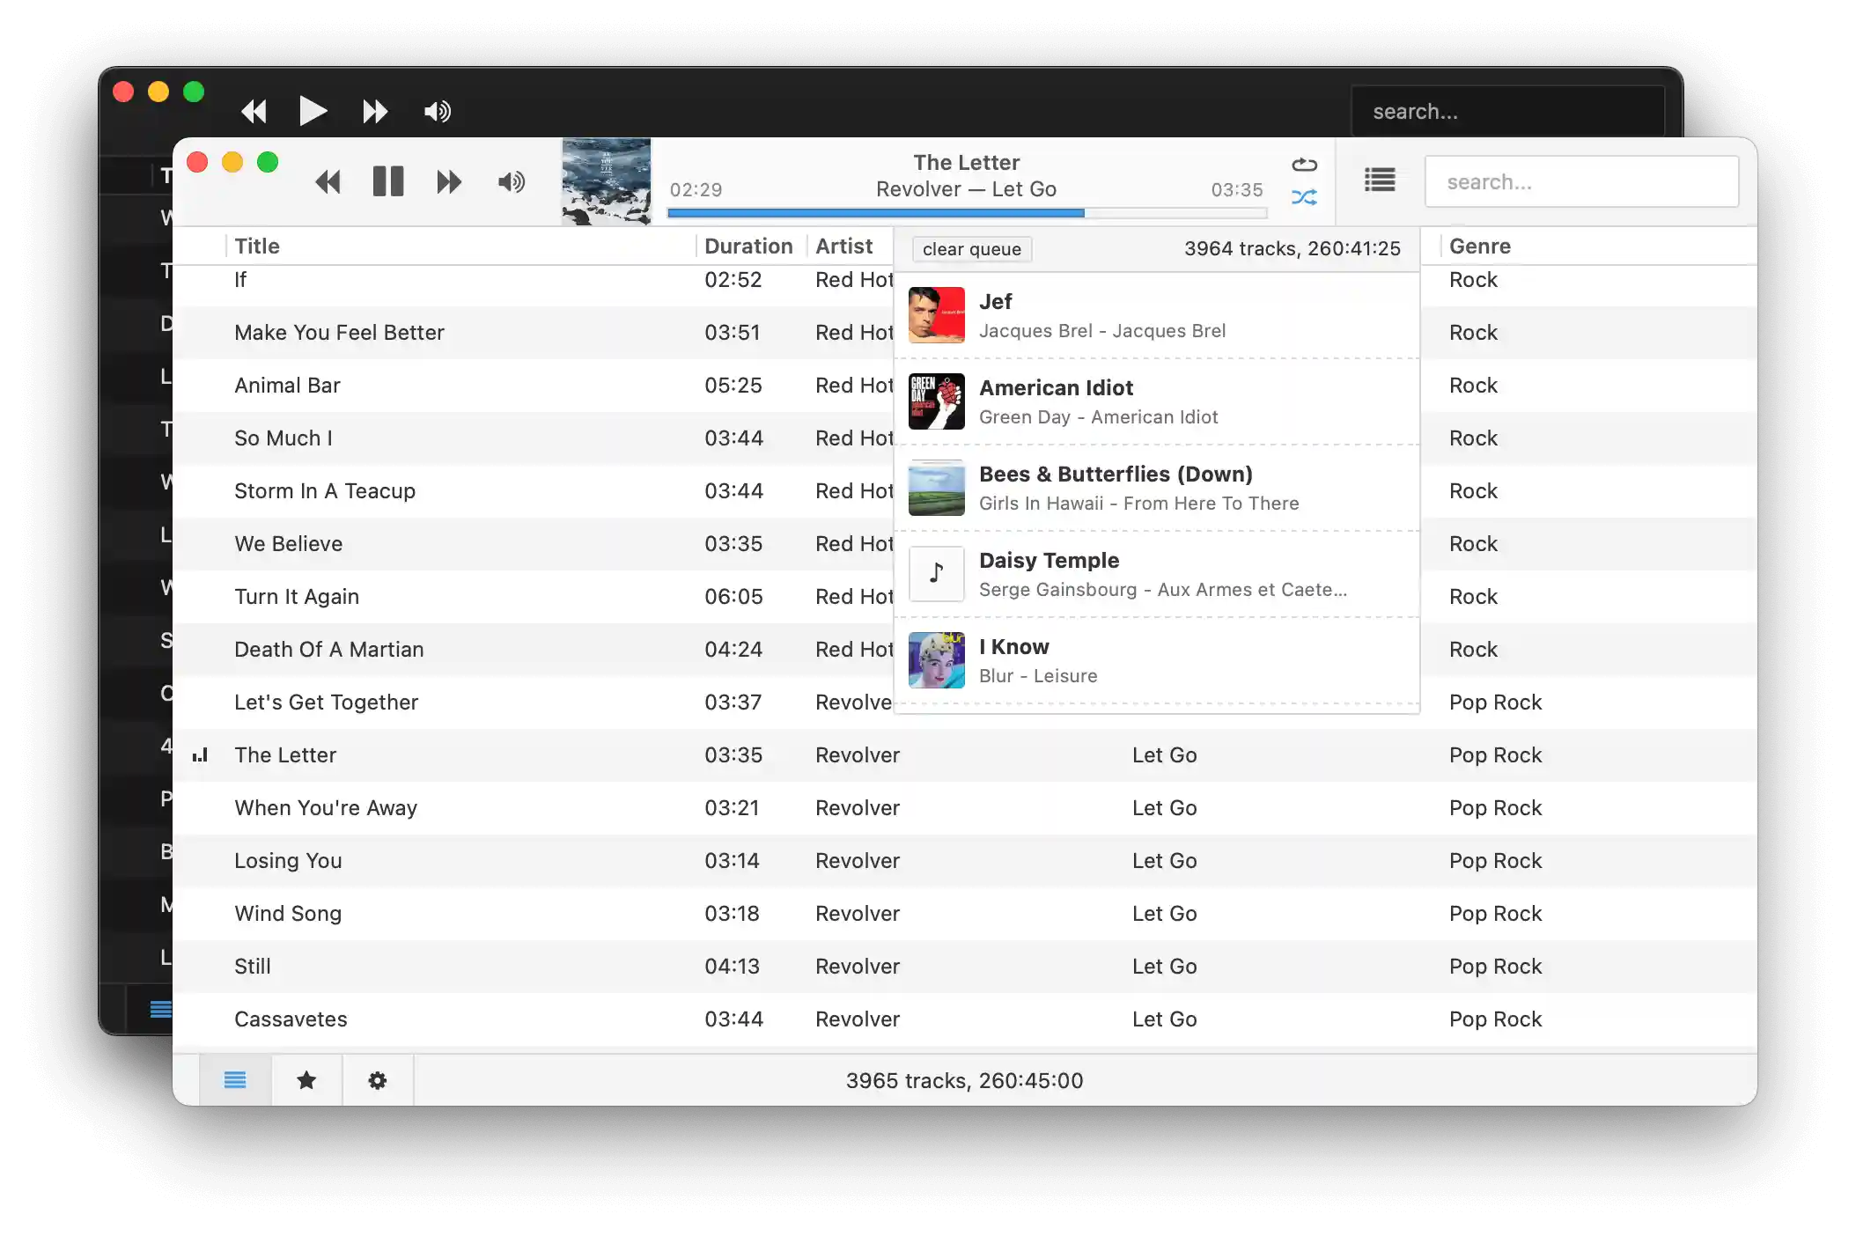Open the settings gear at the bottom
This screenshot has width=1856, height=1236.
(377, 1080)
